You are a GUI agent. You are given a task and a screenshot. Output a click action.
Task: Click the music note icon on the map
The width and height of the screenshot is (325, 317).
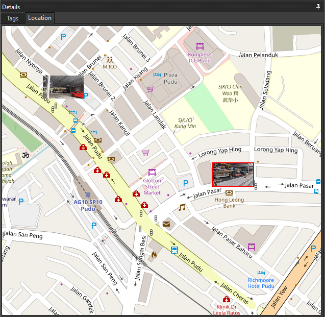[182, 207]
